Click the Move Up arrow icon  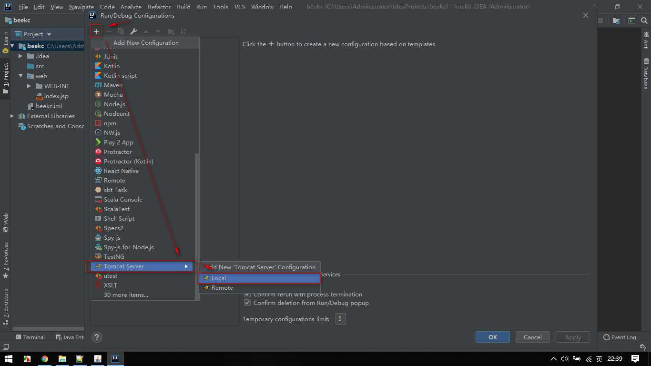click(146, 31)
